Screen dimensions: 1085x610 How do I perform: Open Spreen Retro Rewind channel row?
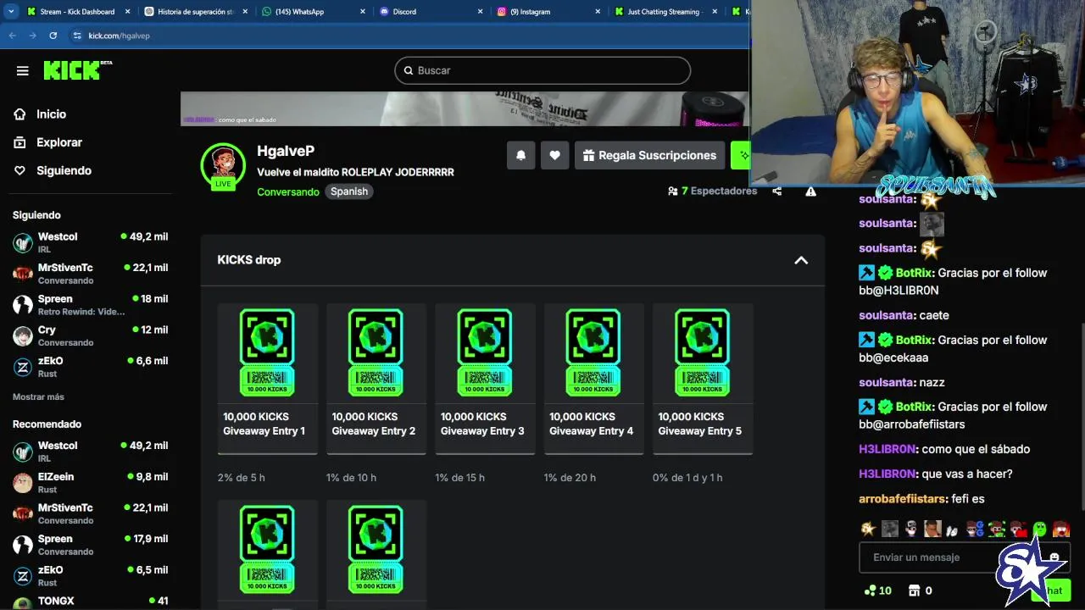[90, 305]
